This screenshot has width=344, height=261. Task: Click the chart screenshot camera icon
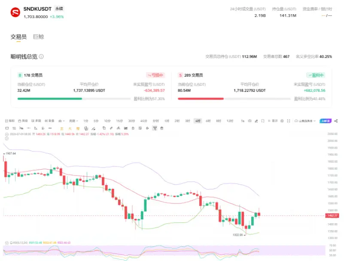pyautogui.click(x=250, y=121)
